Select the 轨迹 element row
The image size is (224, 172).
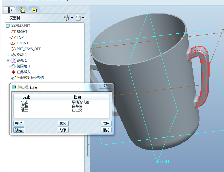[x=25, y=102]
